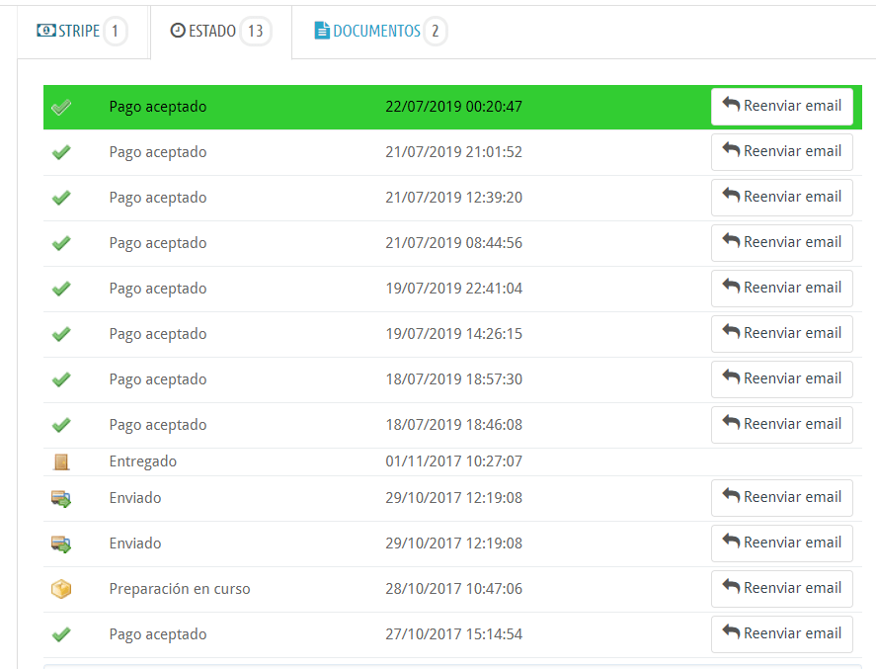Select date 19/07/2019 14:26:15
Viewport: 876px width, 669px height.
pyautogui.click(x=453, y=334)
